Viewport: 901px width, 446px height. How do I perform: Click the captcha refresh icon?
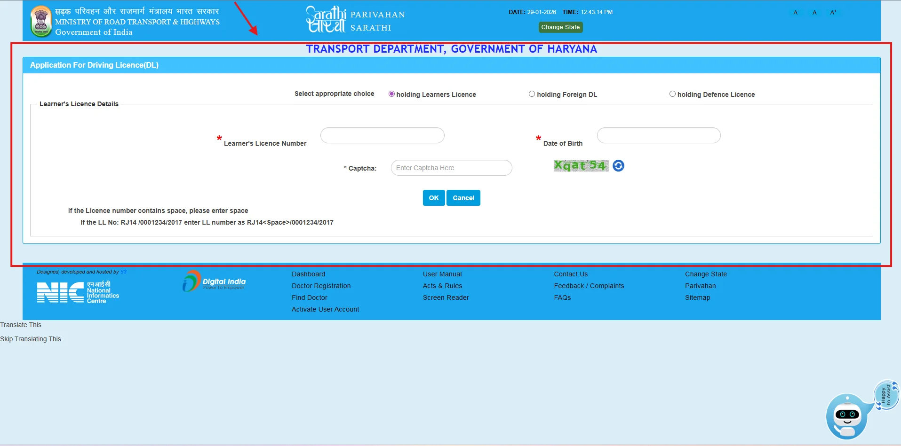click(618, 166)
